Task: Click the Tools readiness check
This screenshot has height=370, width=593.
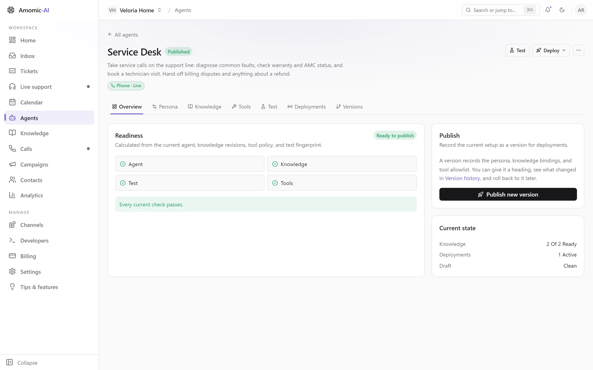Action: [x=342, y=183]
